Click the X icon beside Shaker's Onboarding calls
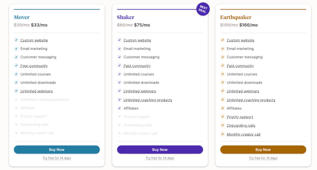The image size is (317, 170). pyautogui.click(x=119, y=125)
